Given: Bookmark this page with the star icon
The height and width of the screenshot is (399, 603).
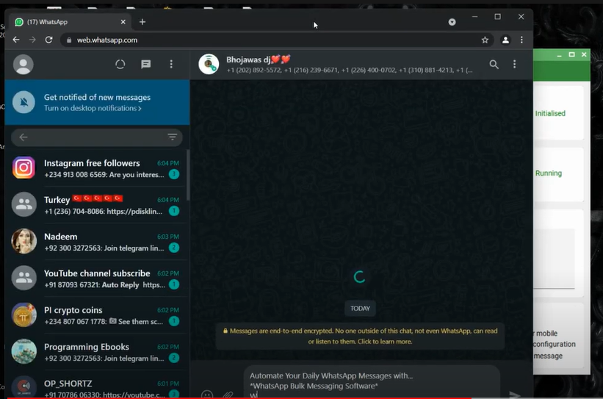Looking at the screenshot, I should click(x=485, y=40).
